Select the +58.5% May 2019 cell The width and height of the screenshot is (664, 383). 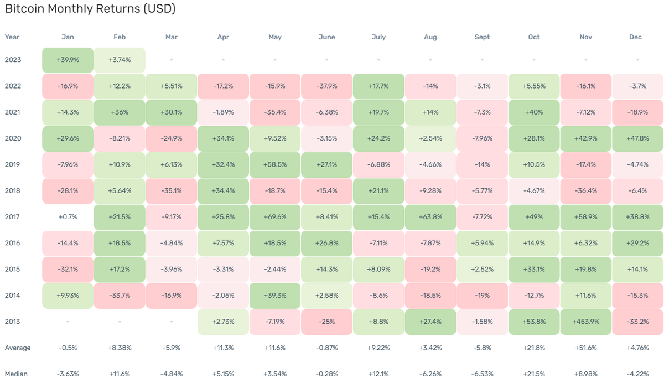tap(275, 165)
